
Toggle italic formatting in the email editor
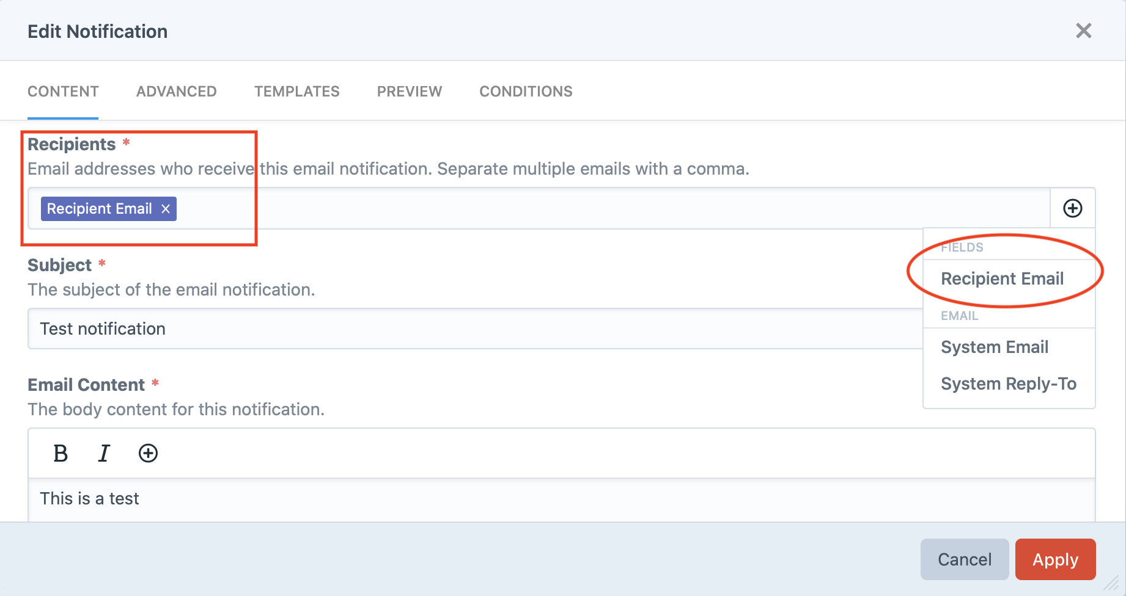(x=104, y=453)
